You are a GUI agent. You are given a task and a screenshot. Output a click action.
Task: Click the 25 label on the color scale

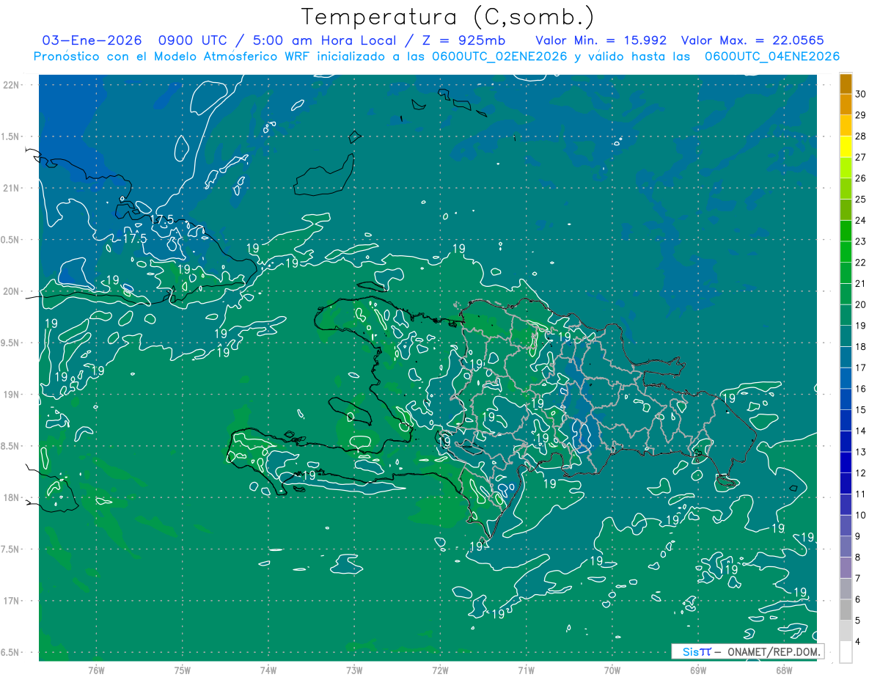point(860,199)
